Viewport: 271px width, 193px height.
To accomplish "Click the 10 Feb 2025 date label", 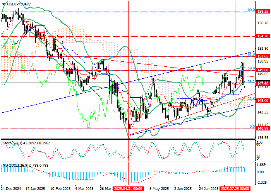I will pyautogui.click(x=60, y=188).
